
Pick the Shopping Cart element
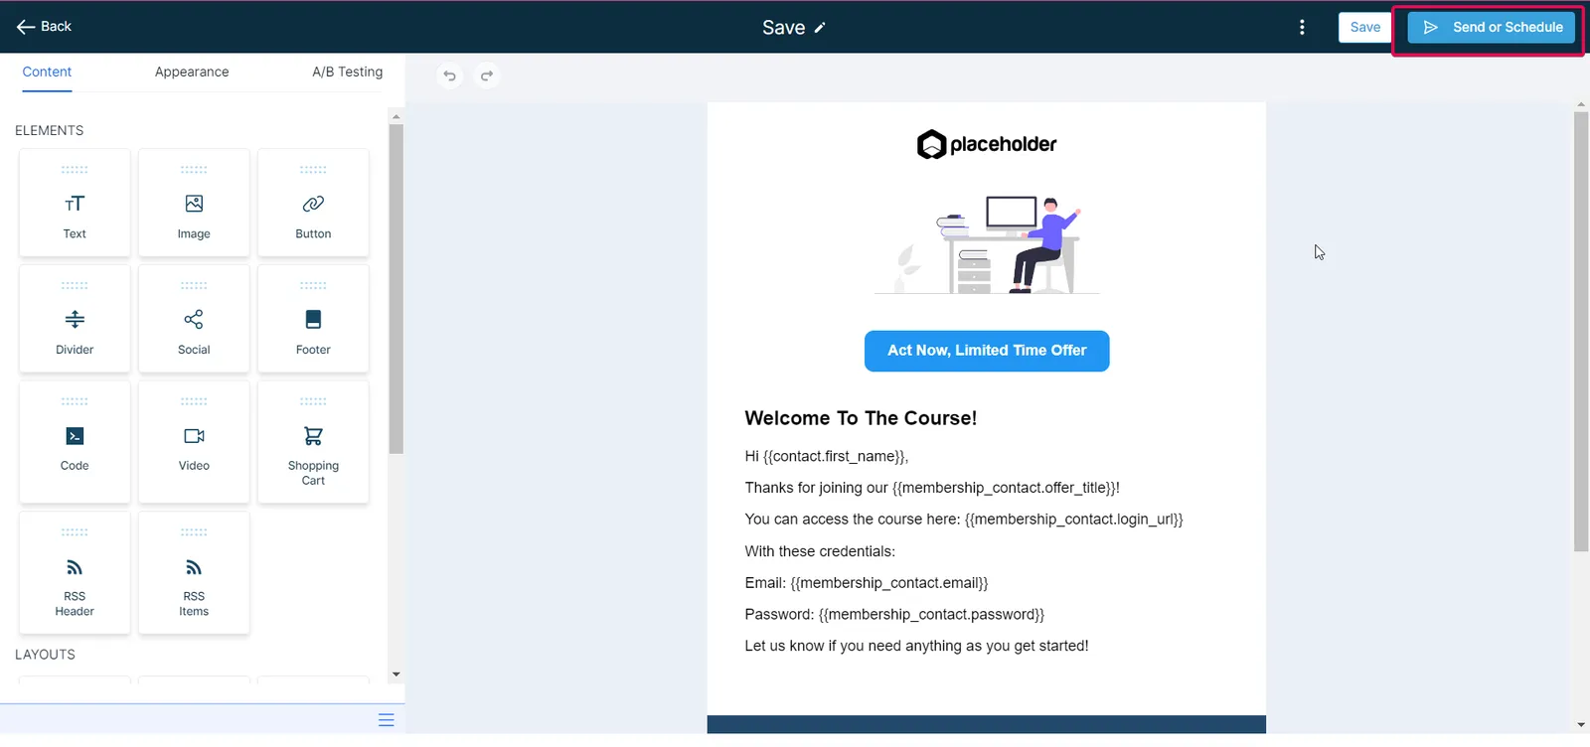click(313, 442)
